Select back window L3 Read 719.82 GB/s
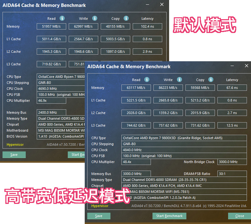 tap(51, 64)
